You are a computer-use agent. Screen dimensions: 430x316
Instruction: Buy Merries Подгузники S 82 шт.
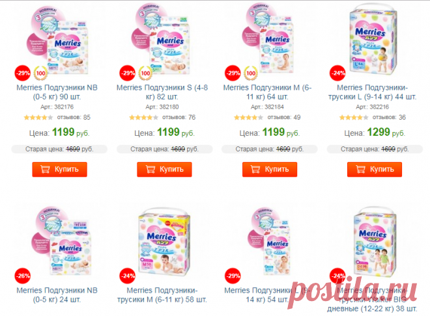[165, 169]
